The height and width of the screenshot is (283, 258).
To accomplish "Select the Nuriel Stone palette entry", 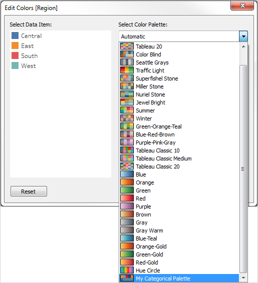I will (x=179, y=94).
